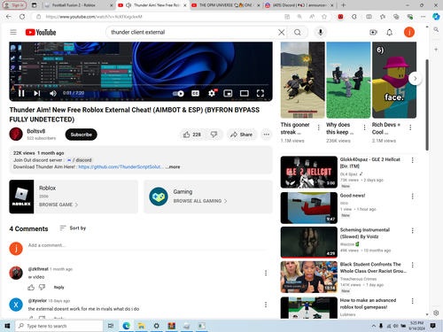The height and width of the screenshot is (332, 443).
Task: Open the Create video icon
Action: coord(373,32)
